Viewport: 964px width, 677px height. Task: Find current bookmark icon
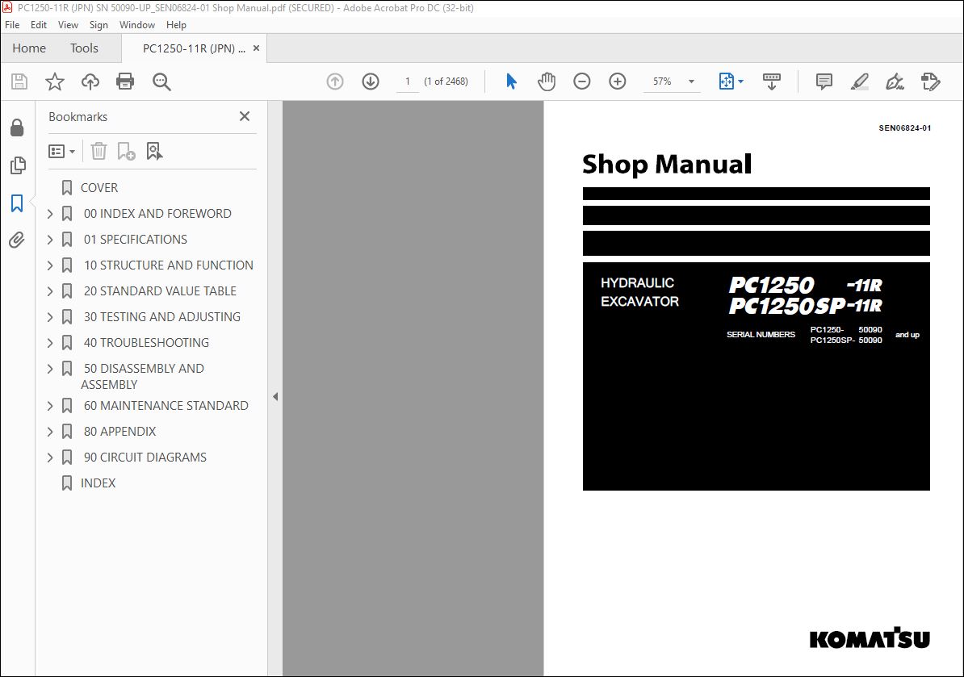(x=154, y=151)
